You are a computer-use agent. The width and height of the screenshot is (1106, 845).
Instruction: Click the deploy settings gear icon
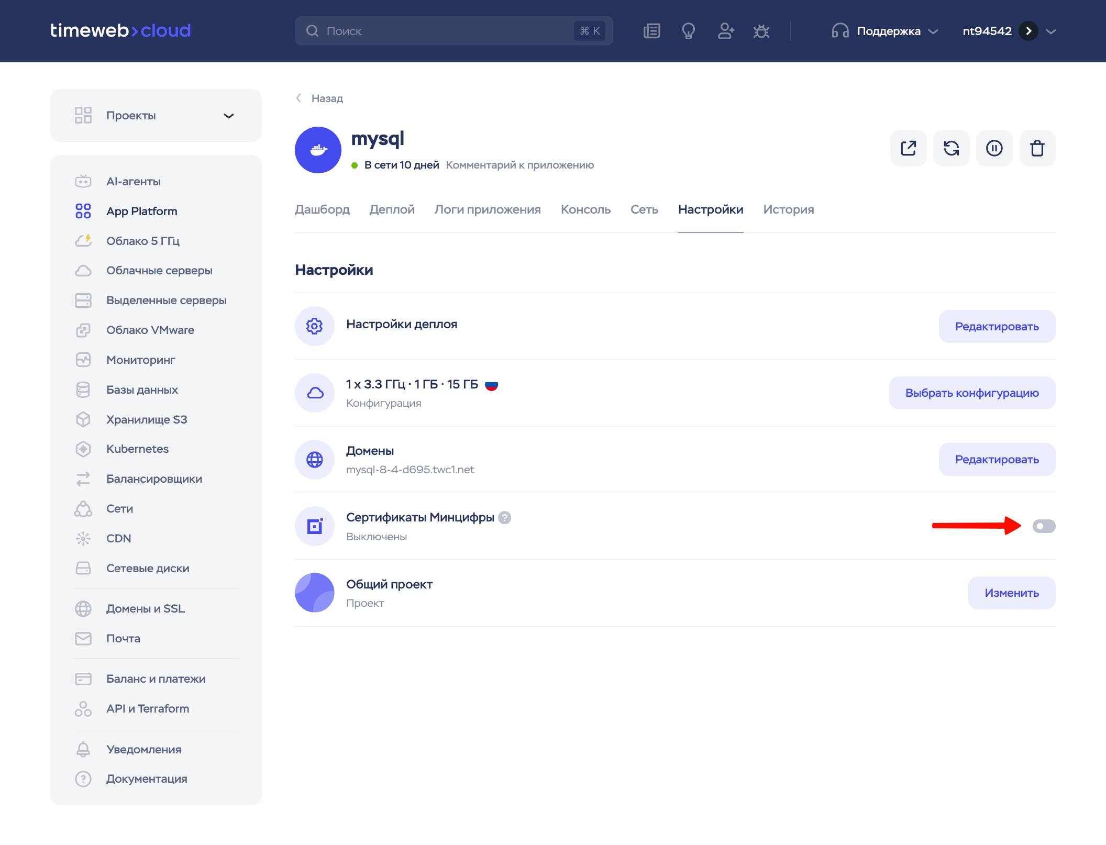click(x=315, y=326)
